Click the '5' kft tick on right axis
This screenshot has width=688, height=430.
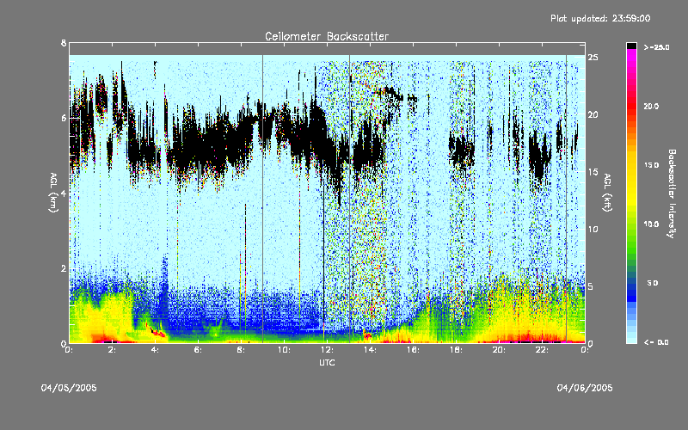click(591, 286)
